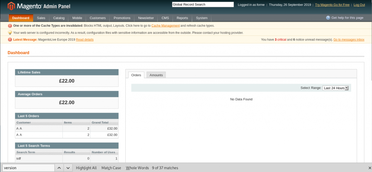372x172 pixels.
Task: Open the Newsletter menu
Action: pos(146,18)
